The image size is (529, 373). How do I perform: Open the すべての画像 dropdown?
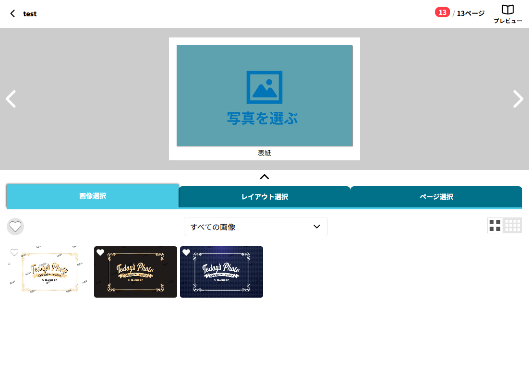click(255, 227)
